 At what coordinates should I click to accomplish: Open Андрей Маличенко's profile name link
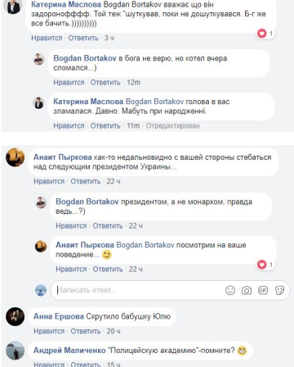point(69,351)
